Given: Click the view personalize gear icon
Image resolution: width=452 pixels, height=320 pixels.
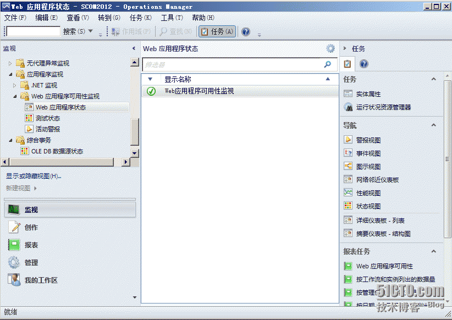Looking at the screenshot, I should click(x=330, y=48).
